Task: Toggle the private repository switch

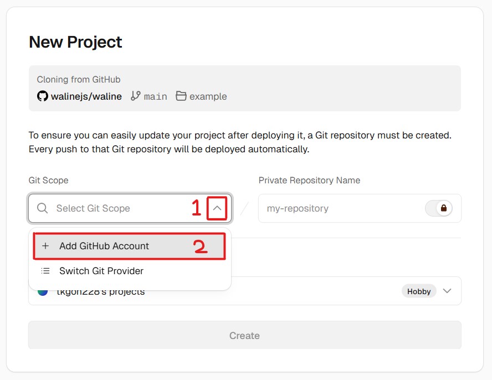Action: [x=438, y=208]
